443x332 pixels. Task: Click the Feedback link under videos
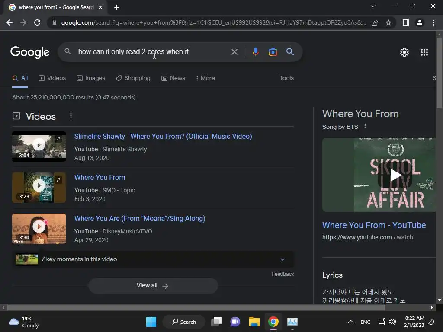pyautogui.click(x=283, y=274)
